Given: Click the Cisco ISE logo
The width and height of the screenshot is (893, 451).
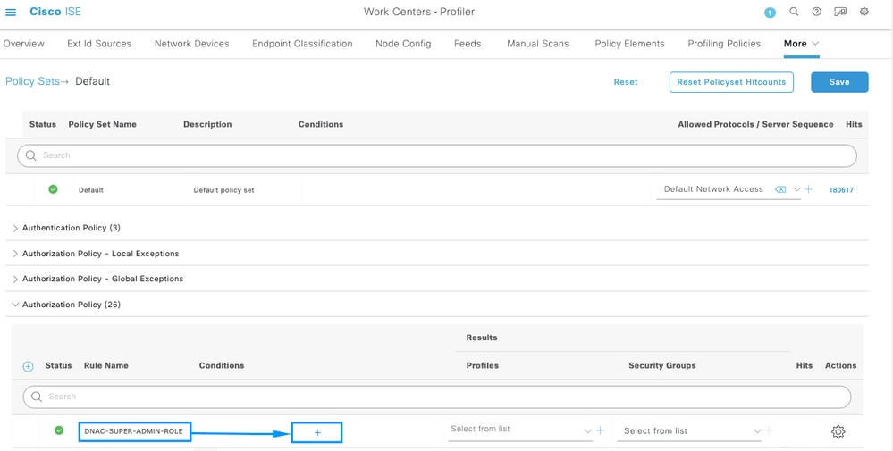Looking at the screenshot, I should click(x=55, y=12).
